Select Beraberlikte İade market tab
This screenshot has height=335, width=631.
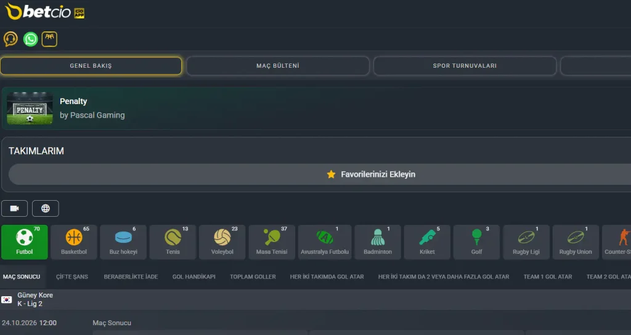point(131,276)
